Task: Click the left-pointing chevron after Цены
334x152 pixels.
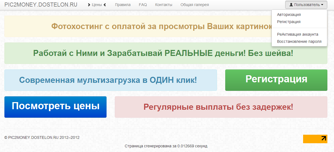Action: [x=105, y=5]
